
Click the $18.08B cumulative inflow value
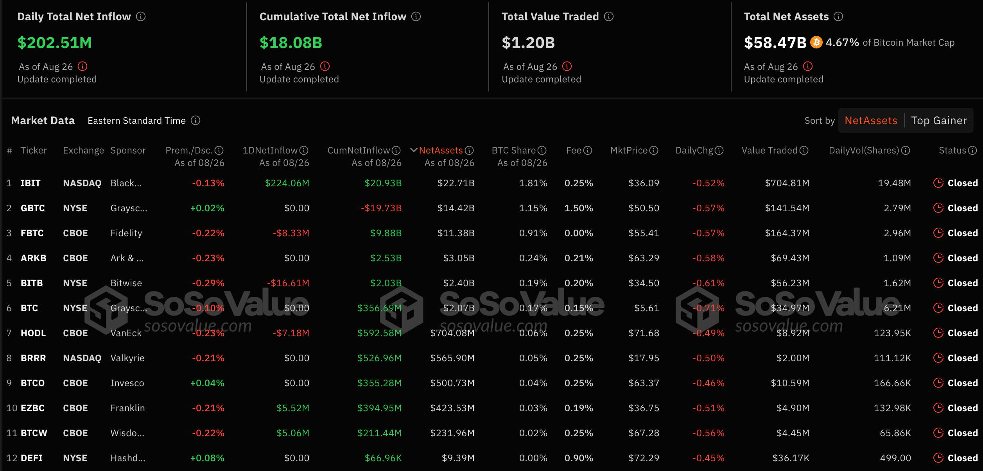[291, 43]
